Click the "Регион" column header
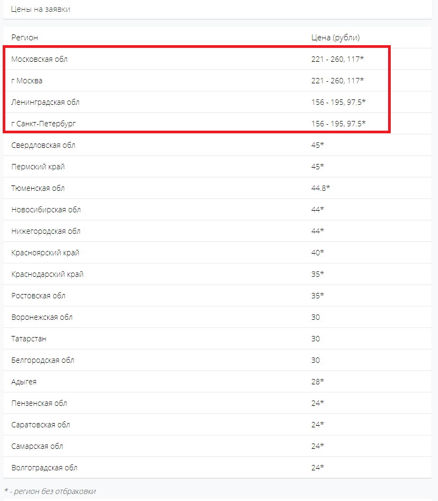The image size is (438, 501). point(25,38)
